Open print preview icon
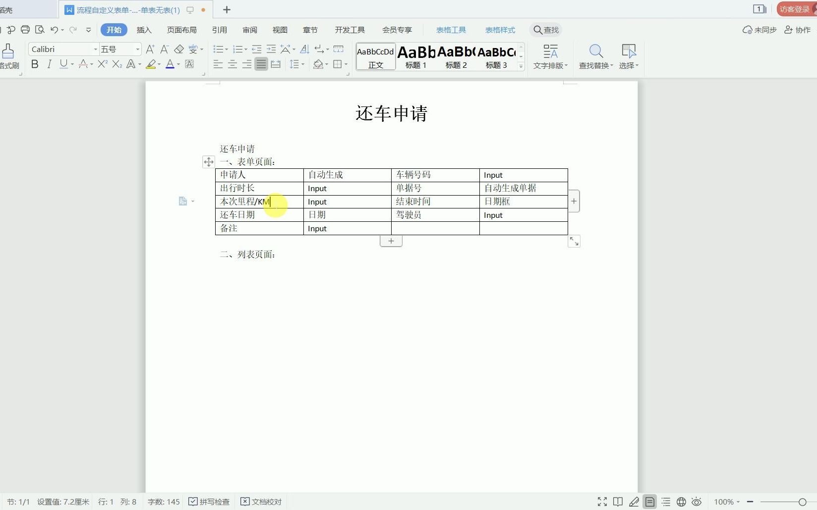817x510 pixels. (40, 30)
